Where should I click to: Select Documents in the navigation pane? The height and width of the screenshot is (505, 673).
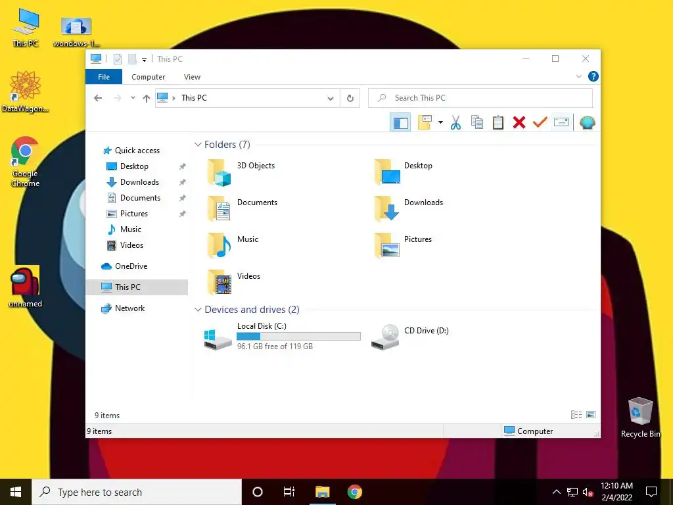pos(140,198)
